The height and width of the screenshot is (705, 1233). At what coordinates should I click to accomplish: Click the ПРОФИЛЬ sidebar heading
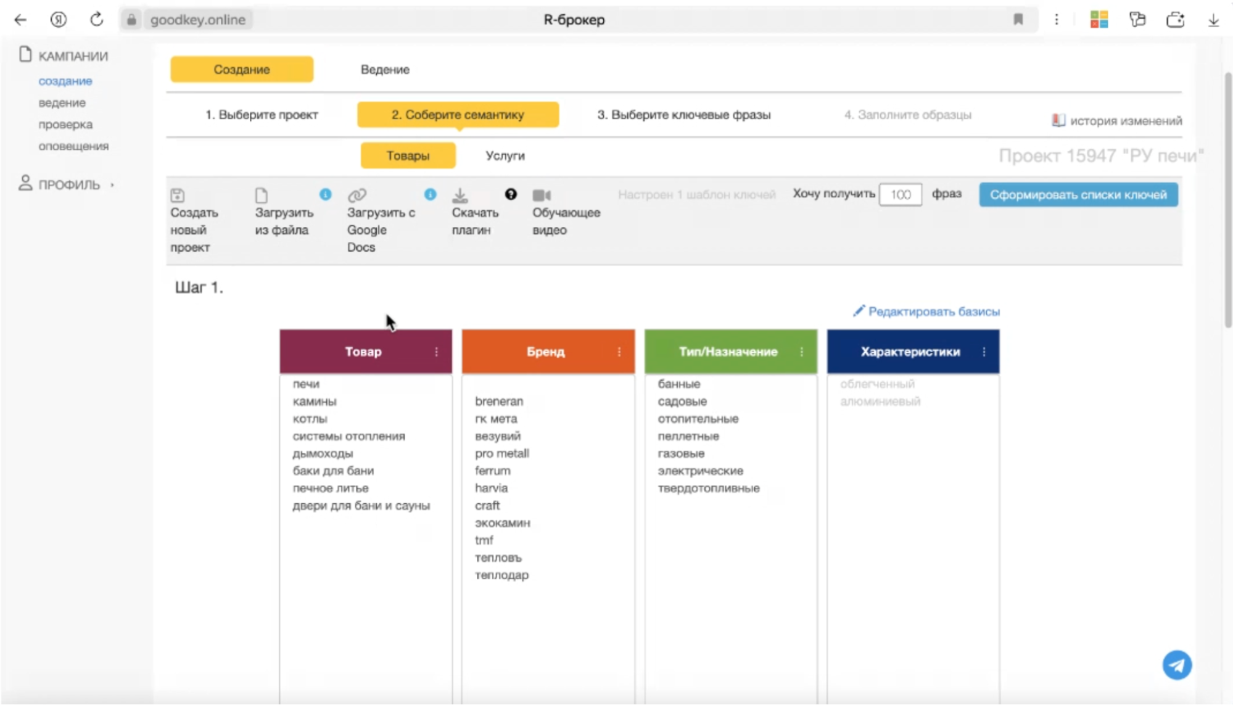69,184
